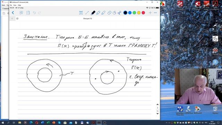Pick the blue ink color
222x125 pixels.
coord(130,13)
